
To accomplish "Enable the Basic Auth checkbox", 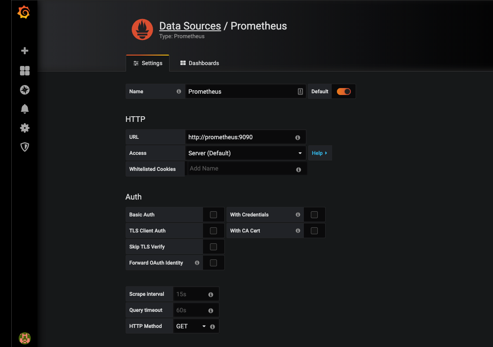I will pyautogui.click(x=213, y=215).
